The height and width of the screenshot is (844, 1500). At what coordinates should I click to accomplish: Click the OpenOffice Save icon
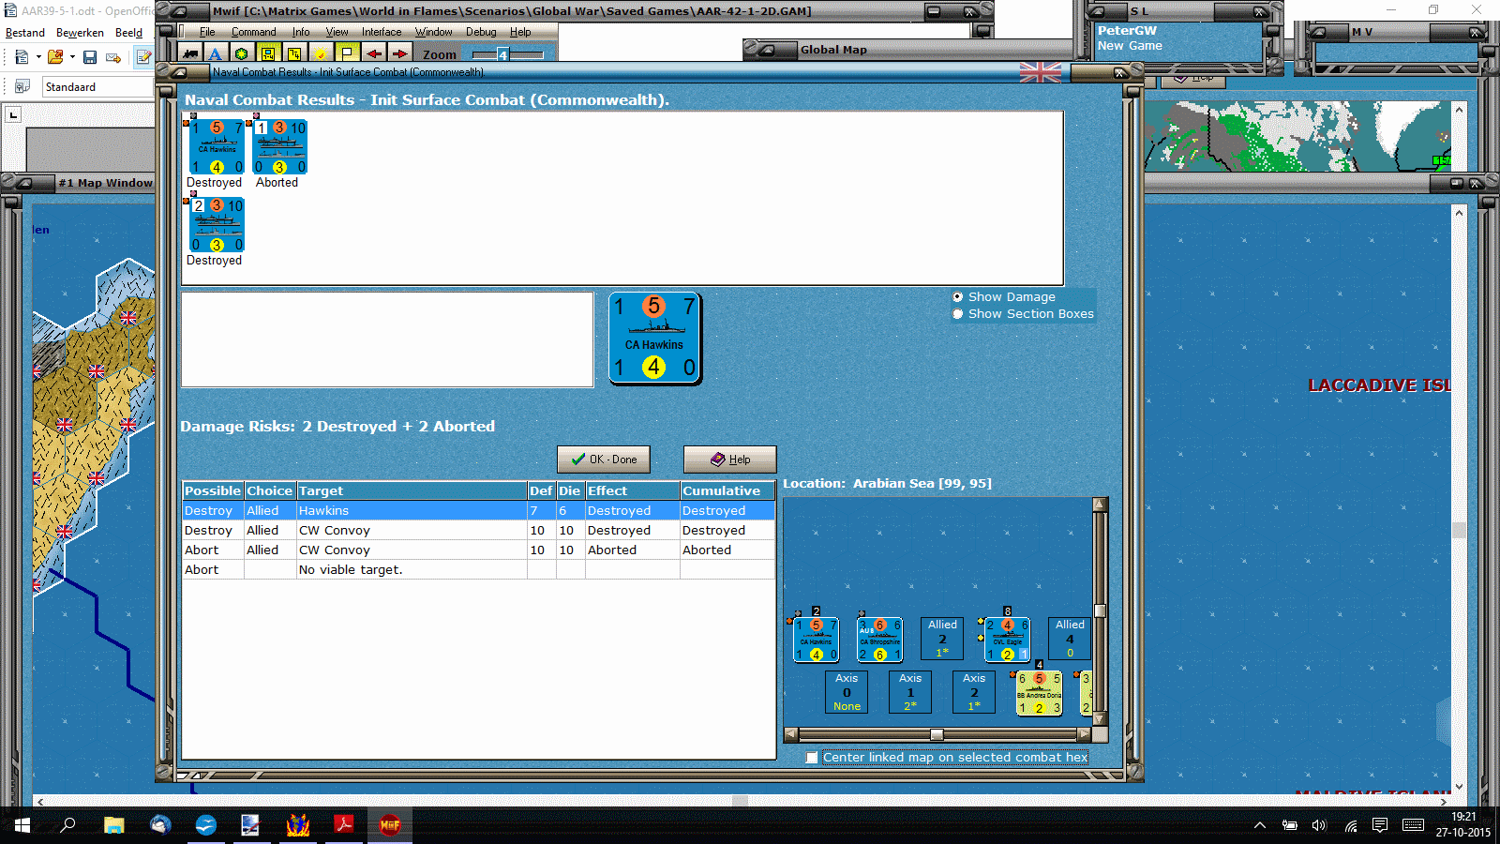[x=90, y=57]
